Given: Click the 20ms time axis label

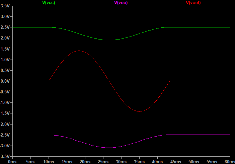Looking at the screenshot, I should click(x=85, y=161).
